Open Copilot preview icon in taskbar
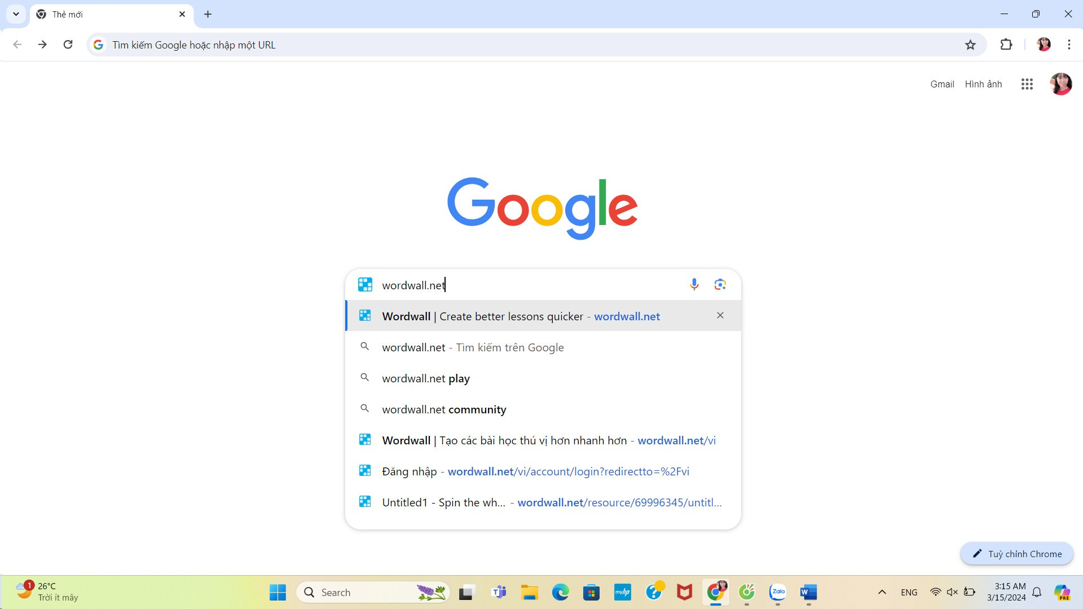The height and width of the screenshot is (609, 1083). pos(1062,592)
